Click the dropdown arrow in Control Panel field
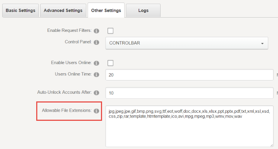278x149 pixels. coord(262,44)
